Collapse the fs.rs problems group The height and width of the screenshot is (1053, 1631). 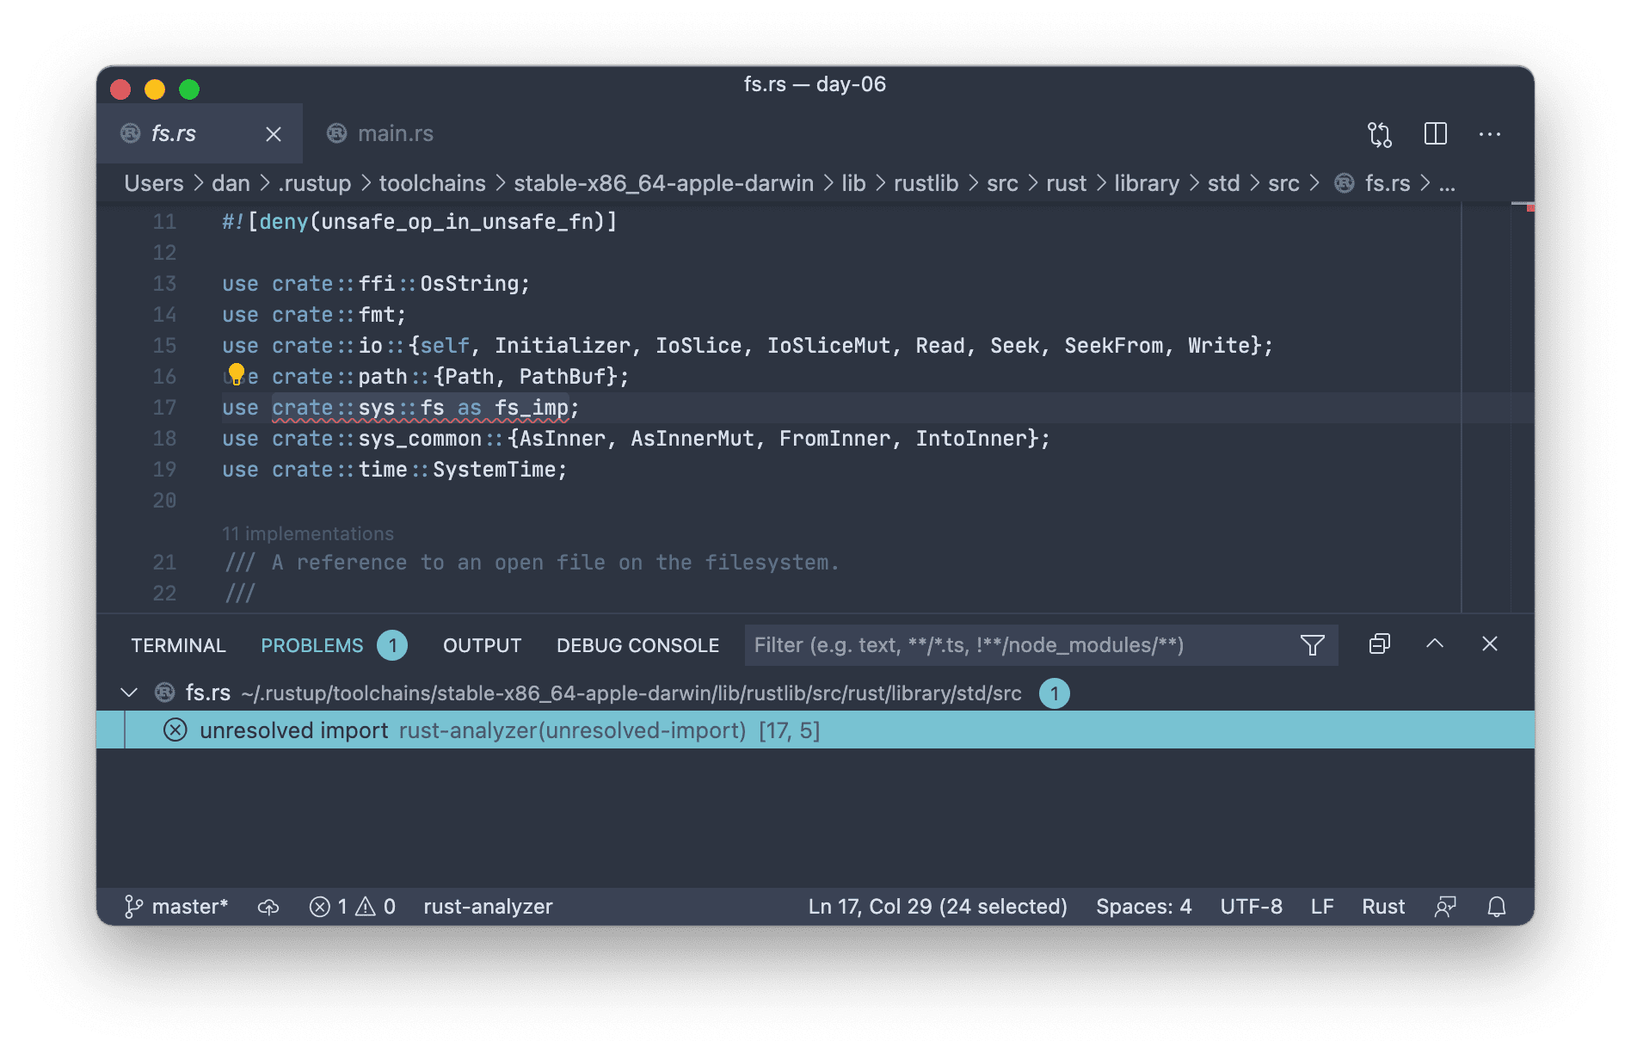click(129, 693)
